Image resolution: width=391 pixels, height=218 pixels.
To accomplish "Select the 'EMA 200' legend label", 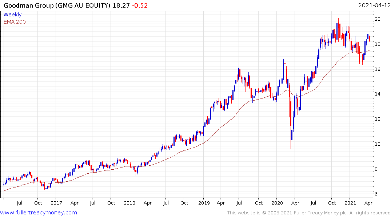I will click(15, 22).
